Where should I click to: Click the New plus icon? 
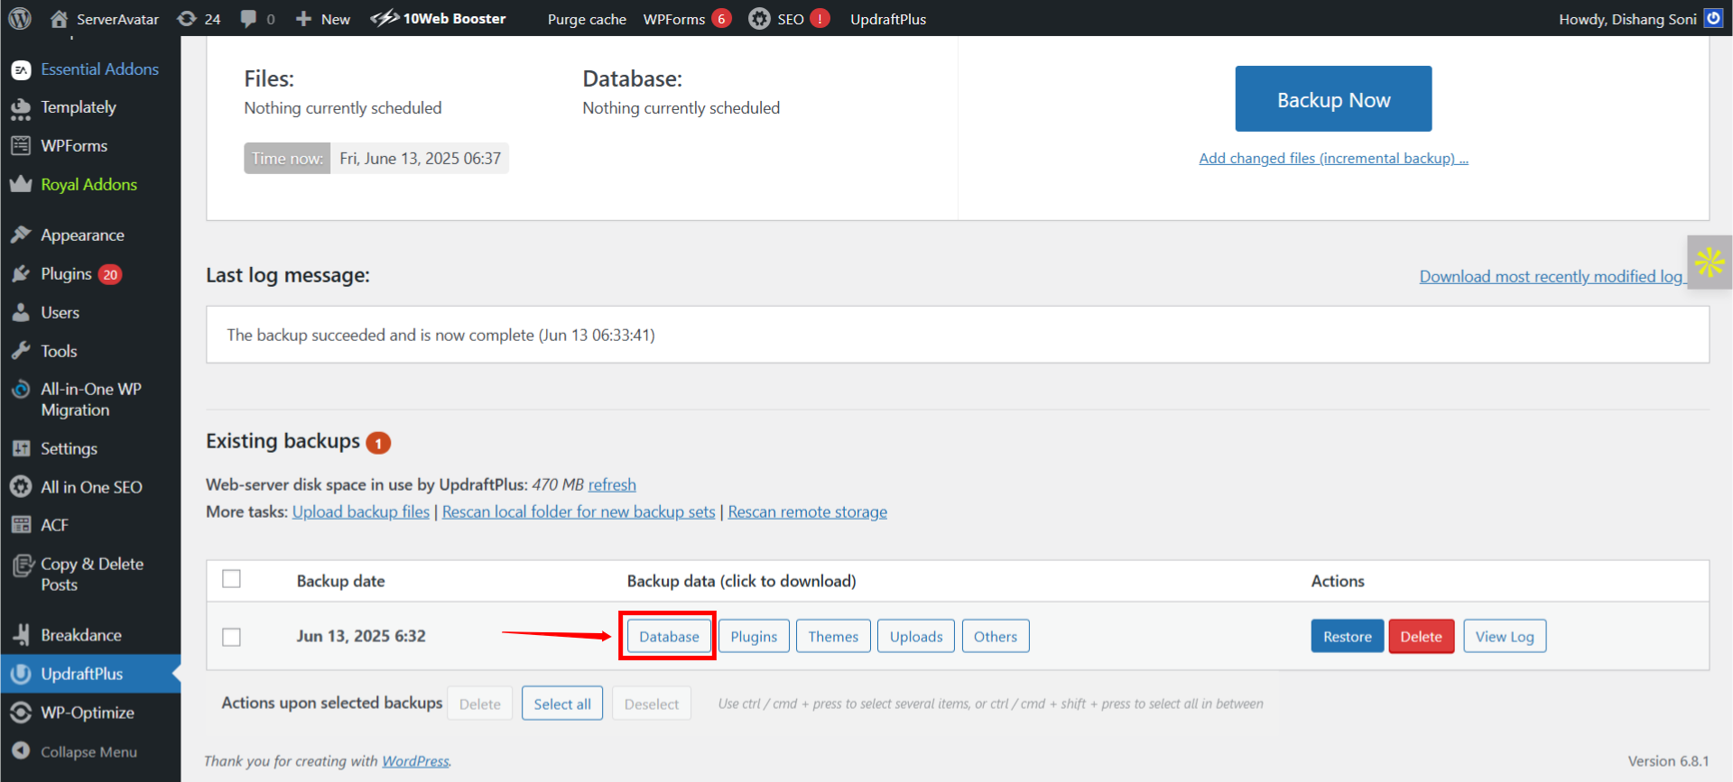coord(304,19)
